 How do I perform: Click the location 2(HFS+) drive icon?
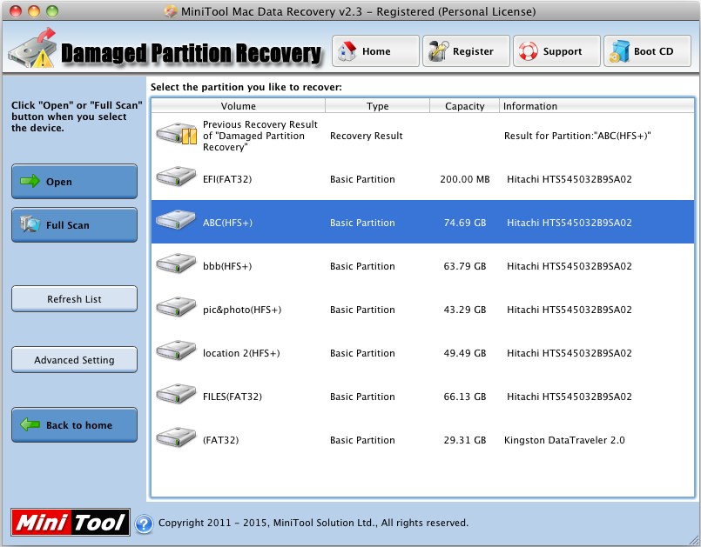coord(176,351)
